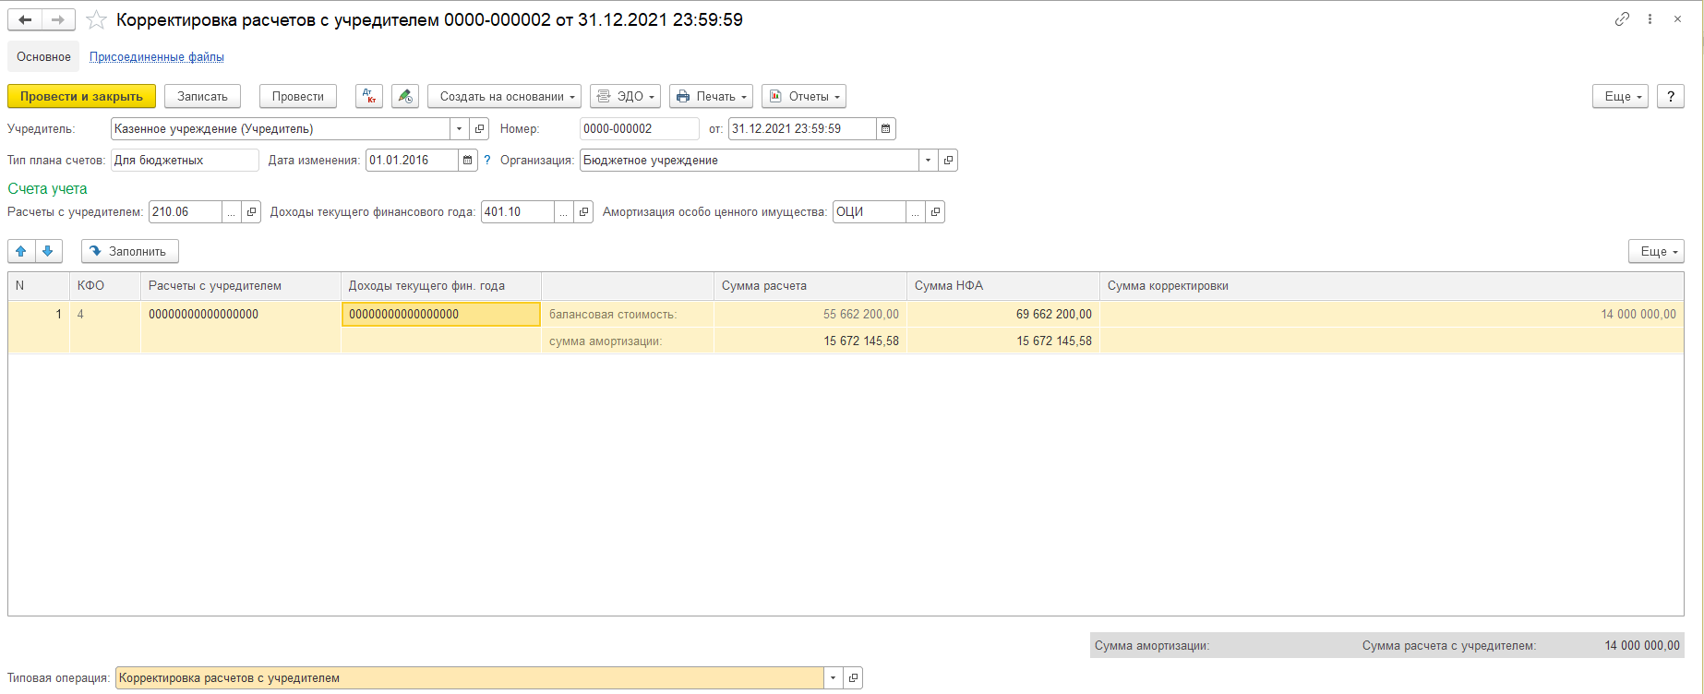Expand the Типовая операция dropdown

[834, 678]
